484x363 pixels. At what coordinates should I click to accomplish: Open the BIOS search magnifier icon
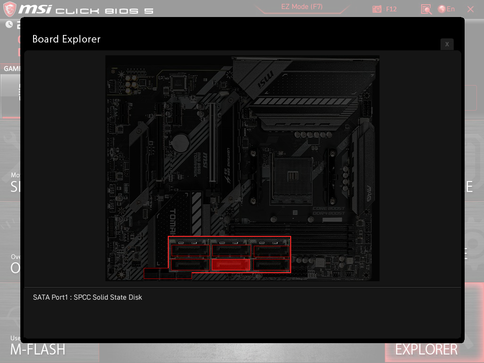[x=426, y=9]
